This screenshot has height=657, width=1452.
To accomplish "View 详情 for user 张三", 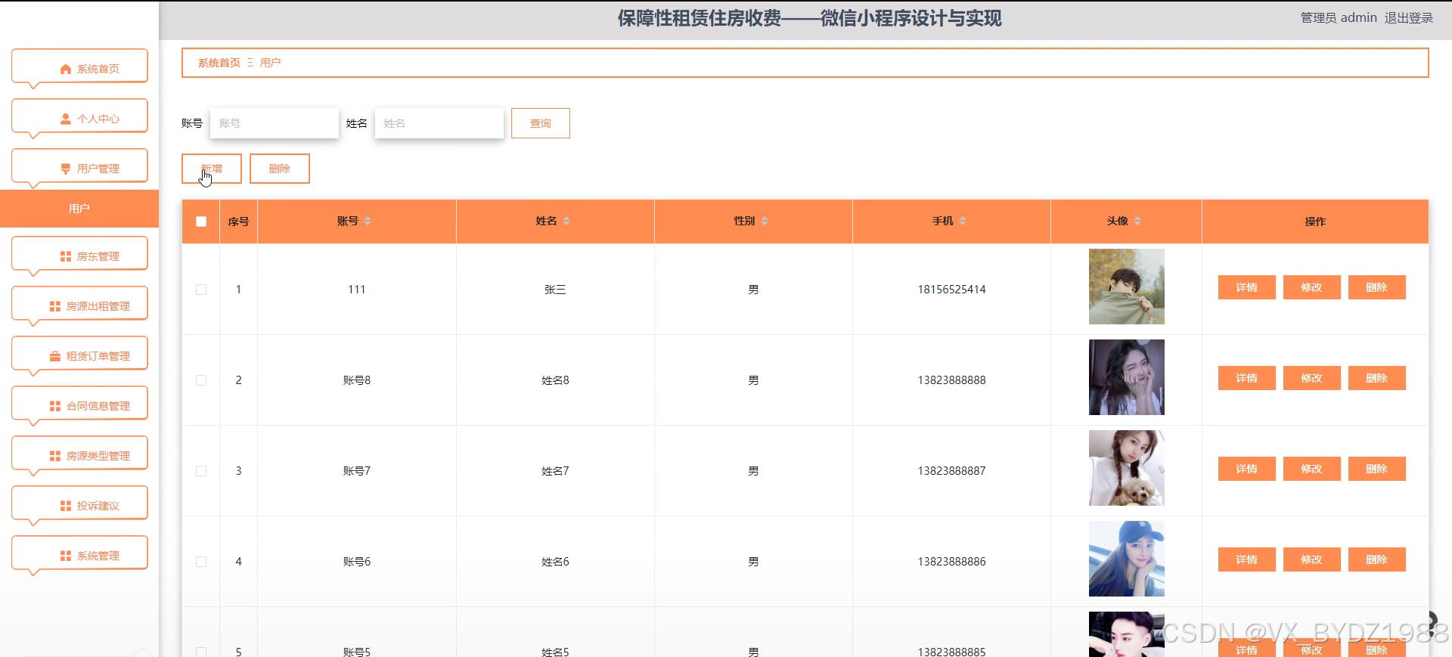I will [x=1247, y=287].
